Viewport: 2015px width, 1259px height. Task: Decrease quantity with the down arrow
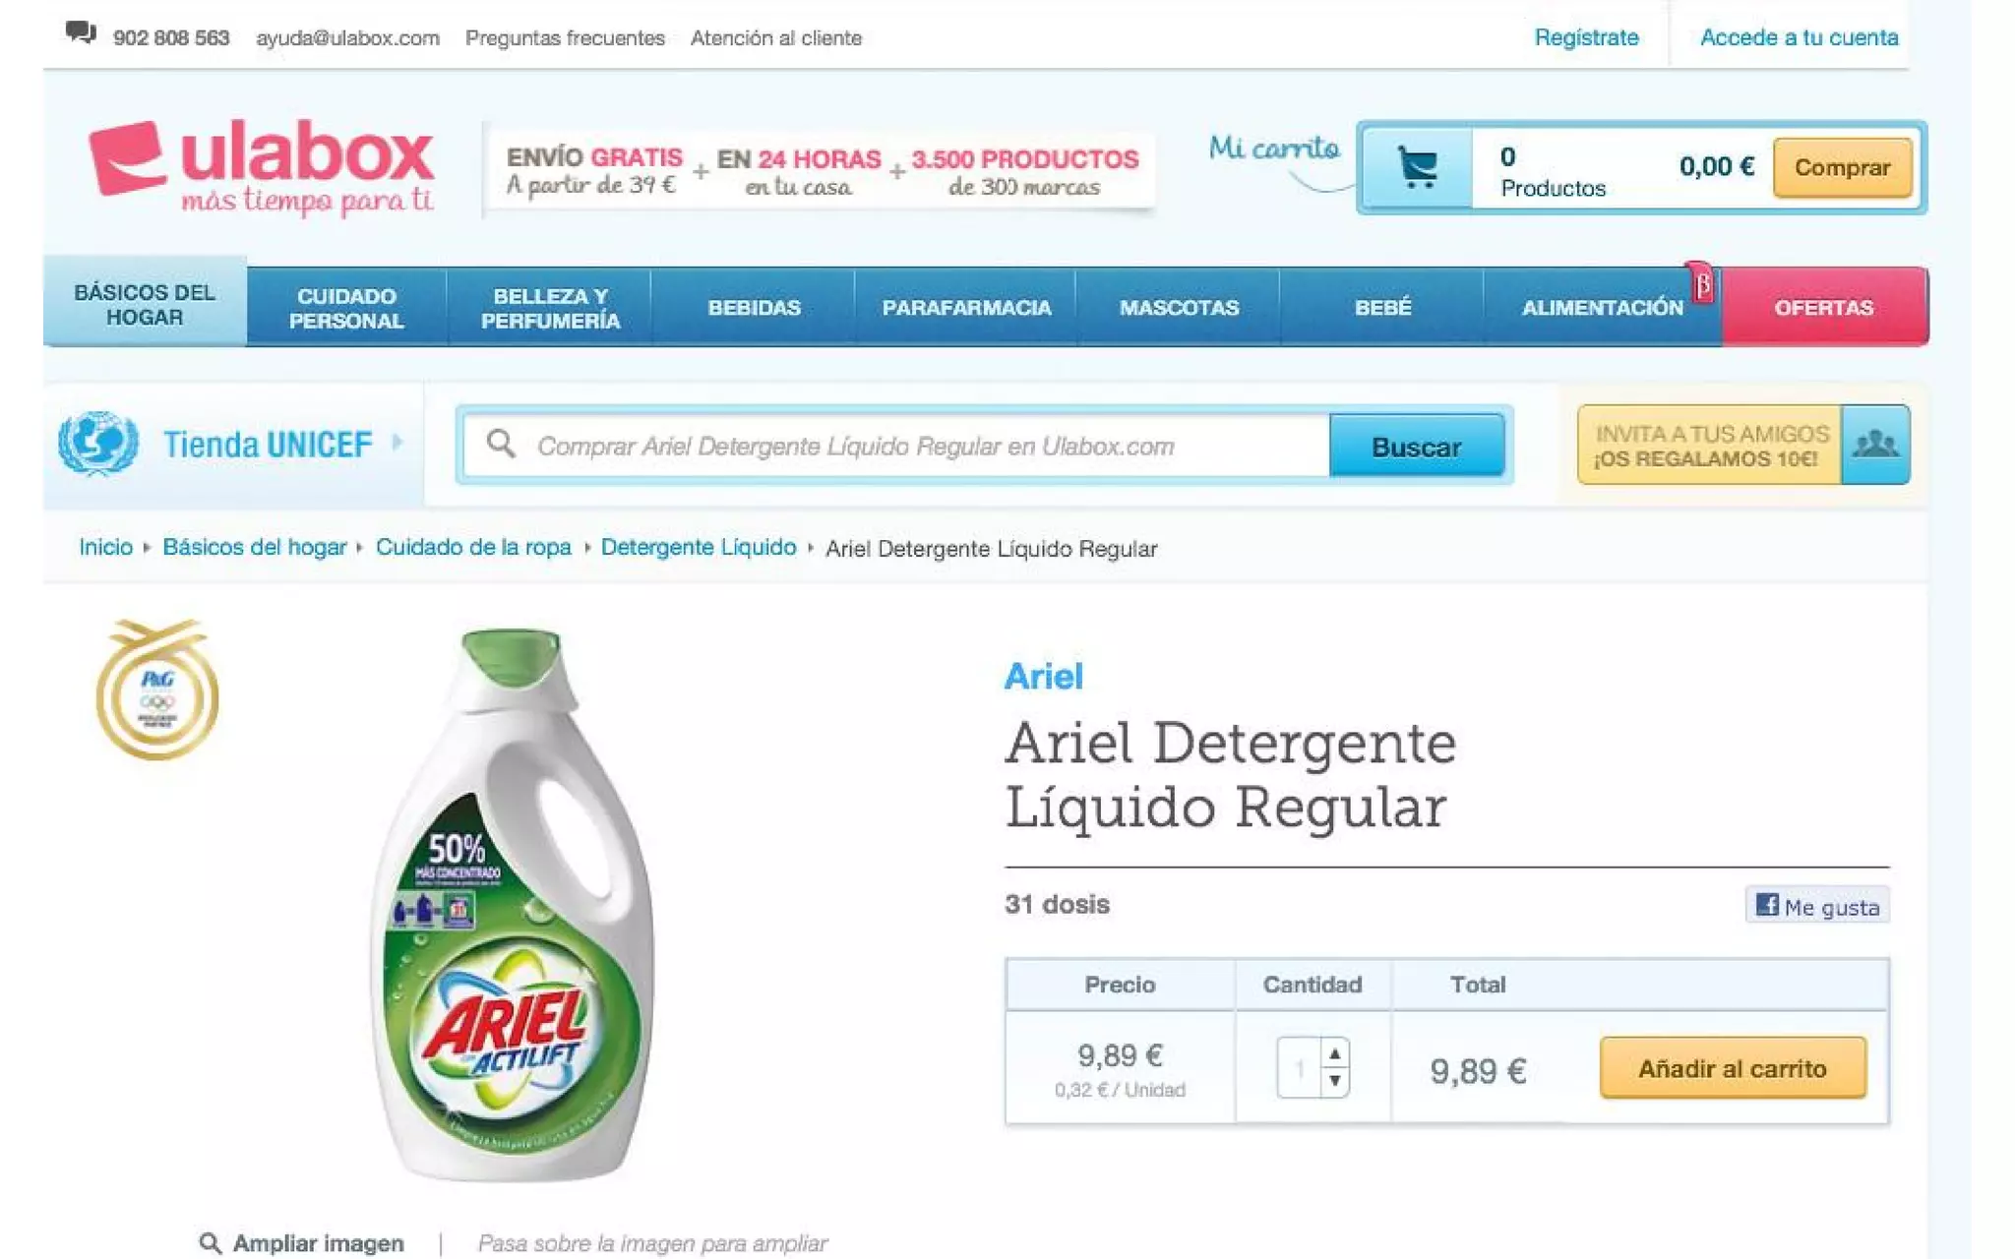point(1334,1081)
